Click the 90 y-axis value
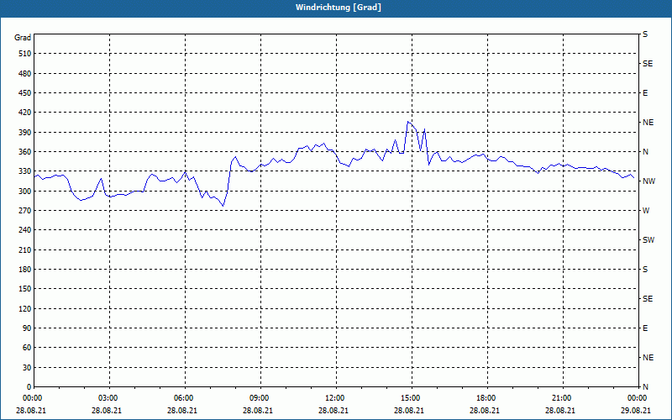The image size is (672, 420). (27, 328)
